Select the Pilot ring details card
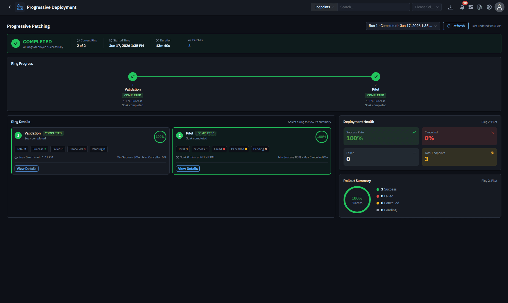This screenshot has width=508, height=303. click(x=252, y=151)
